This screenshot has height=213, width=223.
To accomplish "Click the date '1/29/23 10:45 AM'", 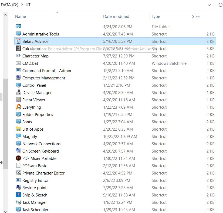I will pyautogui.click(x=119, y=209).
